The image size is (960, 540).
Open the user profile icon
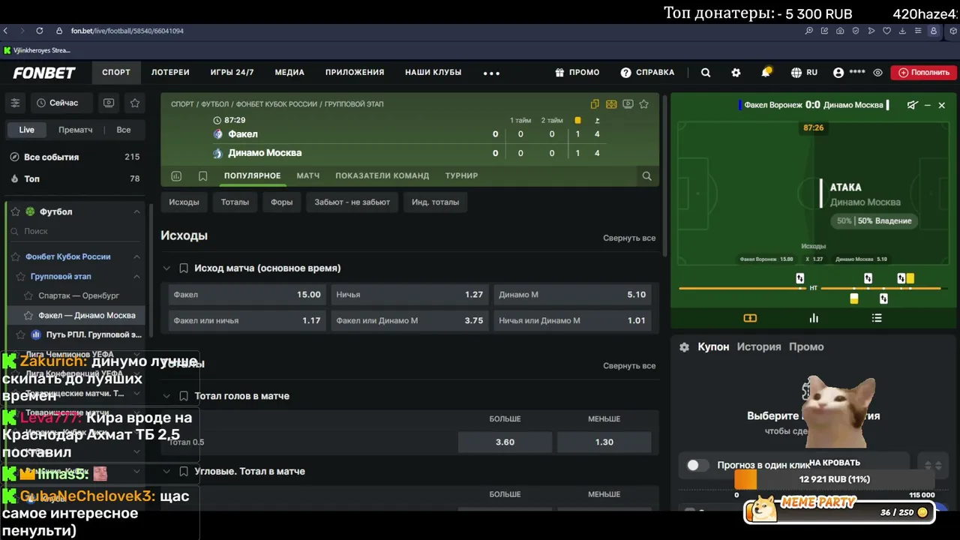tap(838, 73)
